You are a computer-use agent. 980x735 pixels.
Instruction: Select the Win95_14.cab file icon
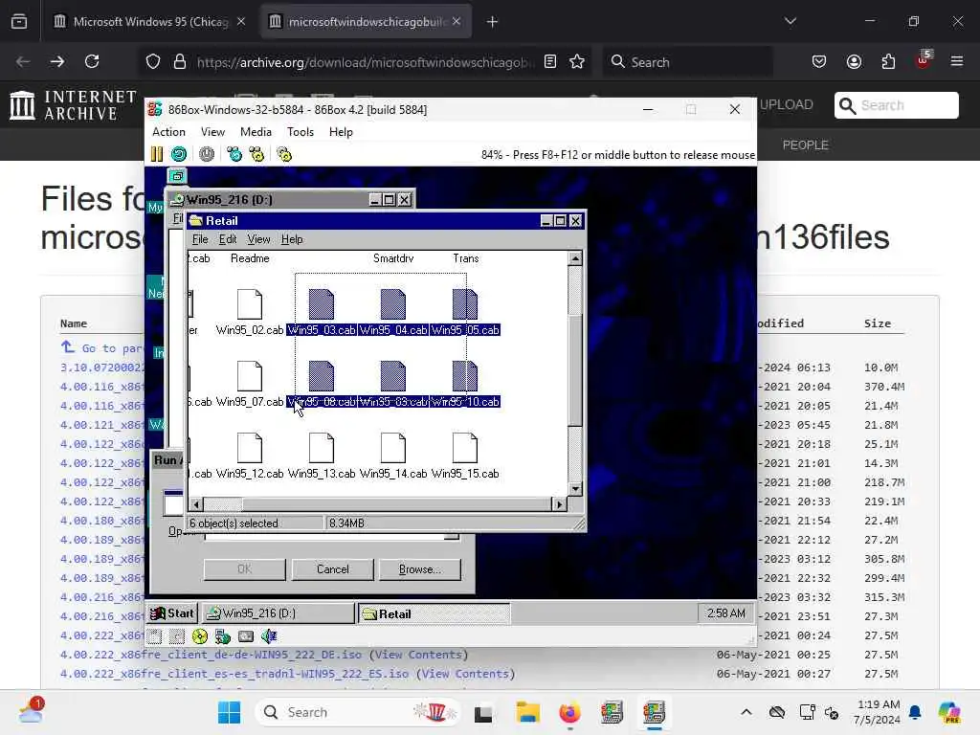coord(393,448)
